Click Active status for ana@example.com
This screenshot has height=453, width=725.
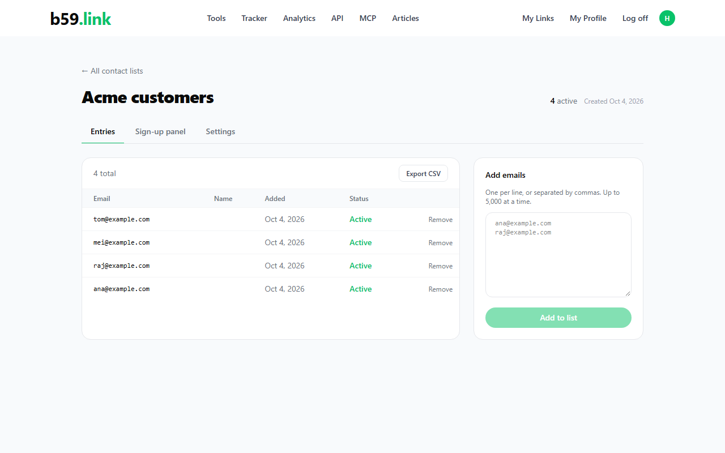pos(361,289)
